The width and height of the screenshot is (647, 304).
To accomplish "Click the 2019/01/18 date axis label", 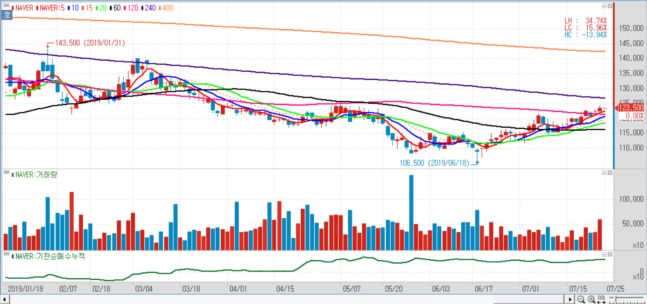I will (x=26, y=289).
